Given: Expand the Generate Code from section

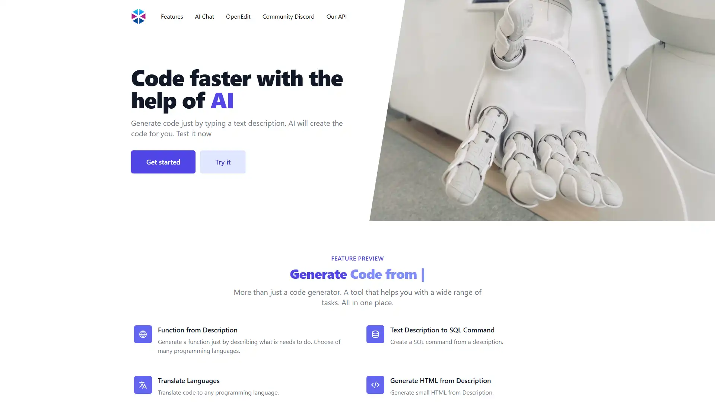Looking at the screenshot, I should pos(357,274).
